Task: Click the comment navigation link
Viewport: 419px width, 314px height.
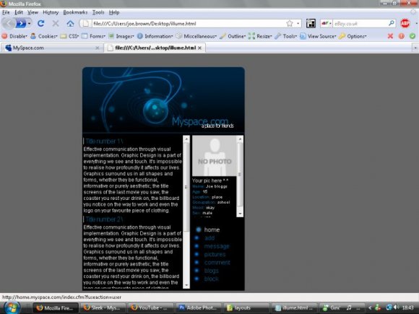Action: pyautogui.click(x=217, y=263)
